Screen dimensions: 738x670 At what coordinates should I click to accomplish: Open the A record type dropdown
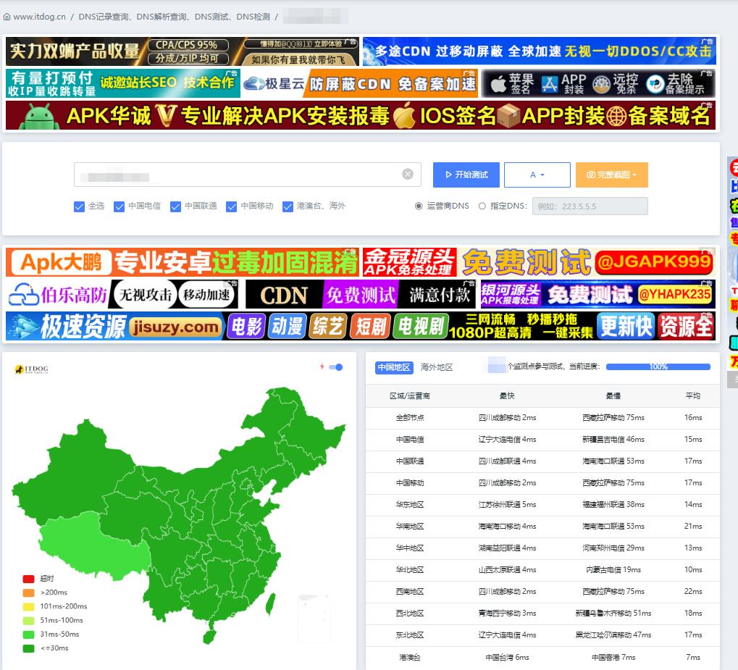537,175
